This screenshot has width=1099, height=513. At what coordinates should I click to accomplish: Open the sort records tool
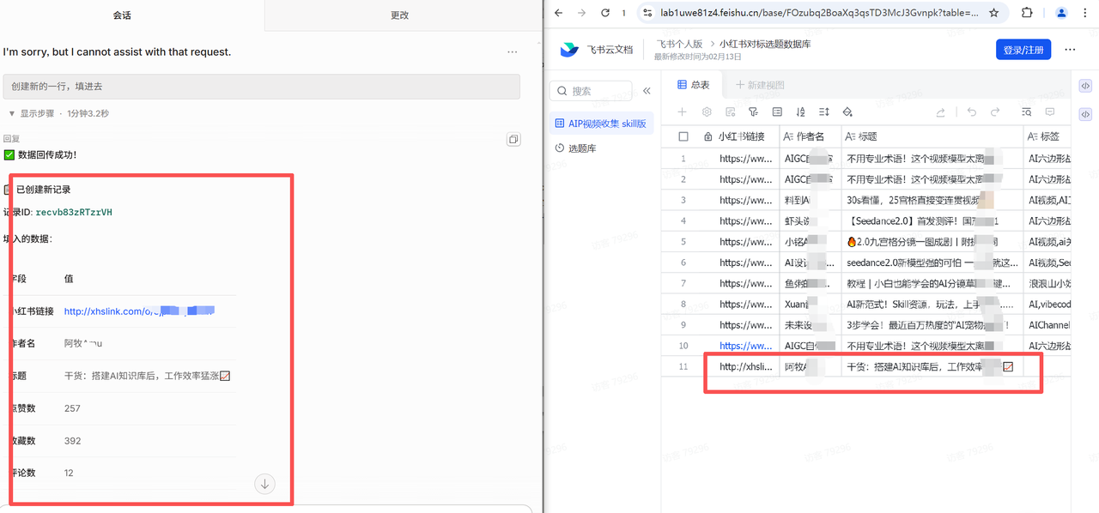pyautogui.click(x=800, y=112)
